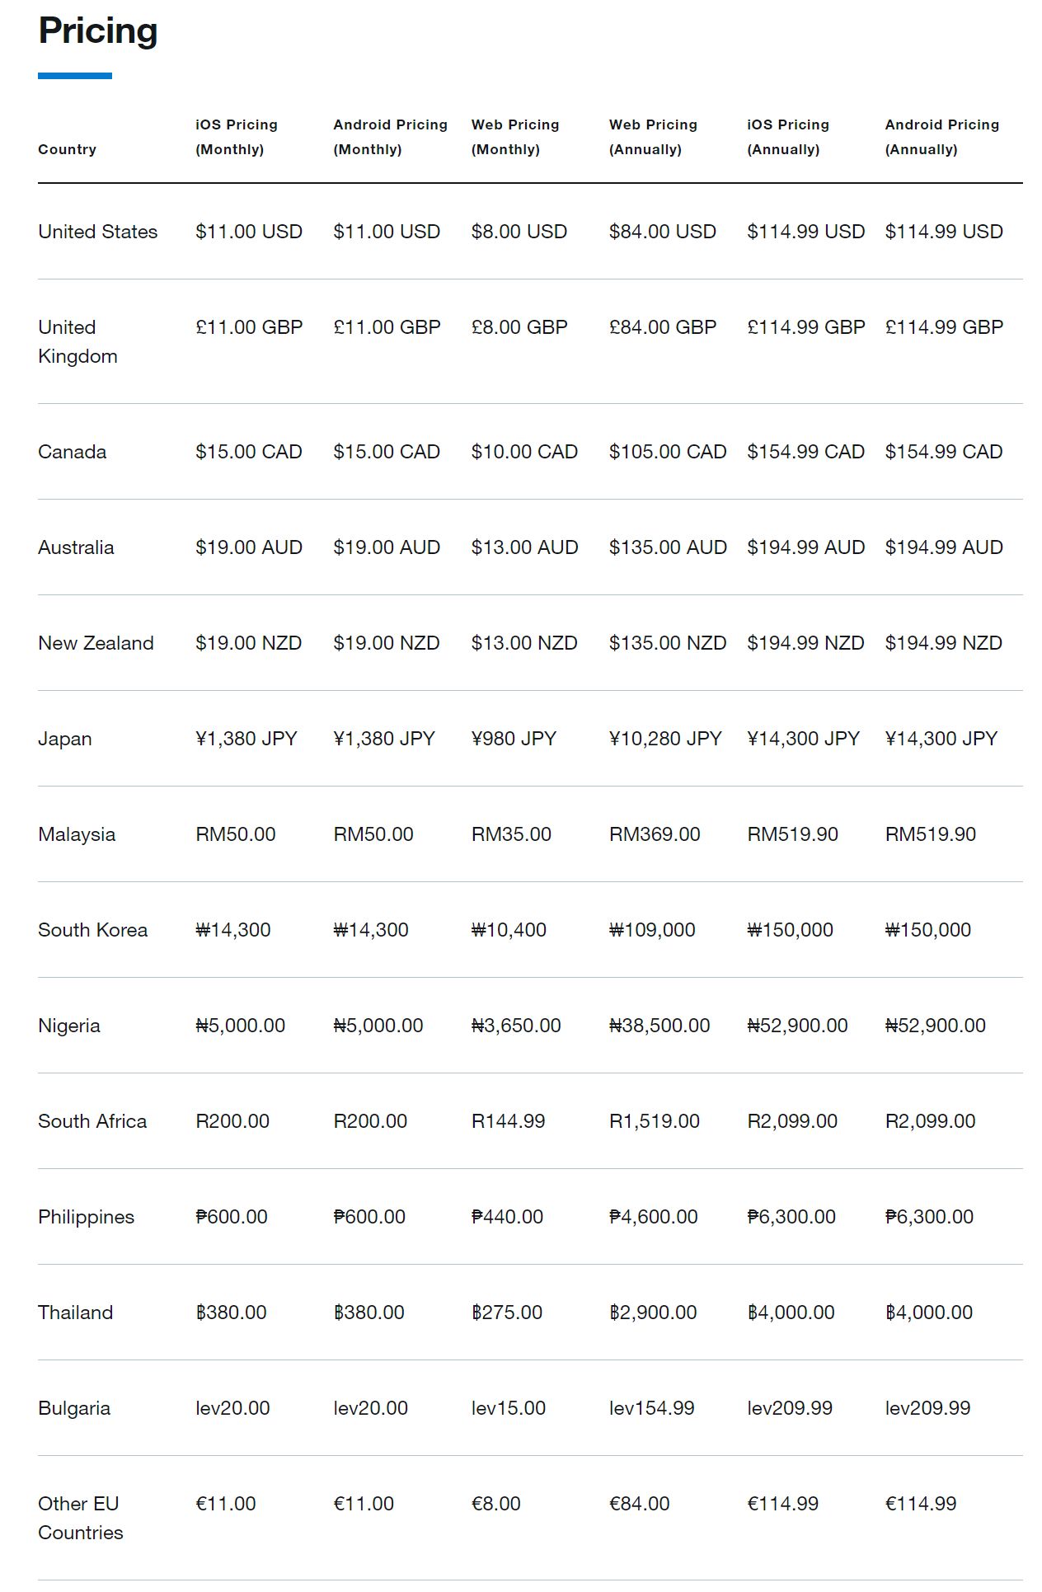1042x1592 pixels.
Task: Select the Country column header
Action: tap(68, 149)
